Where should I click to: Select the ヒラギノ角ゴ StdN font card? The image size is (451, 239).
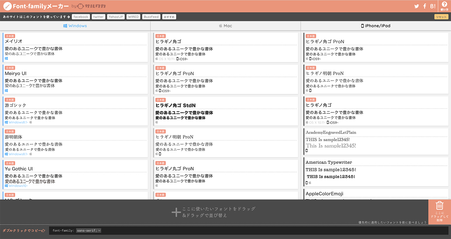226,111
